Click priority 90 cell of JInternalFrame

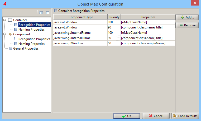[114, 38]
